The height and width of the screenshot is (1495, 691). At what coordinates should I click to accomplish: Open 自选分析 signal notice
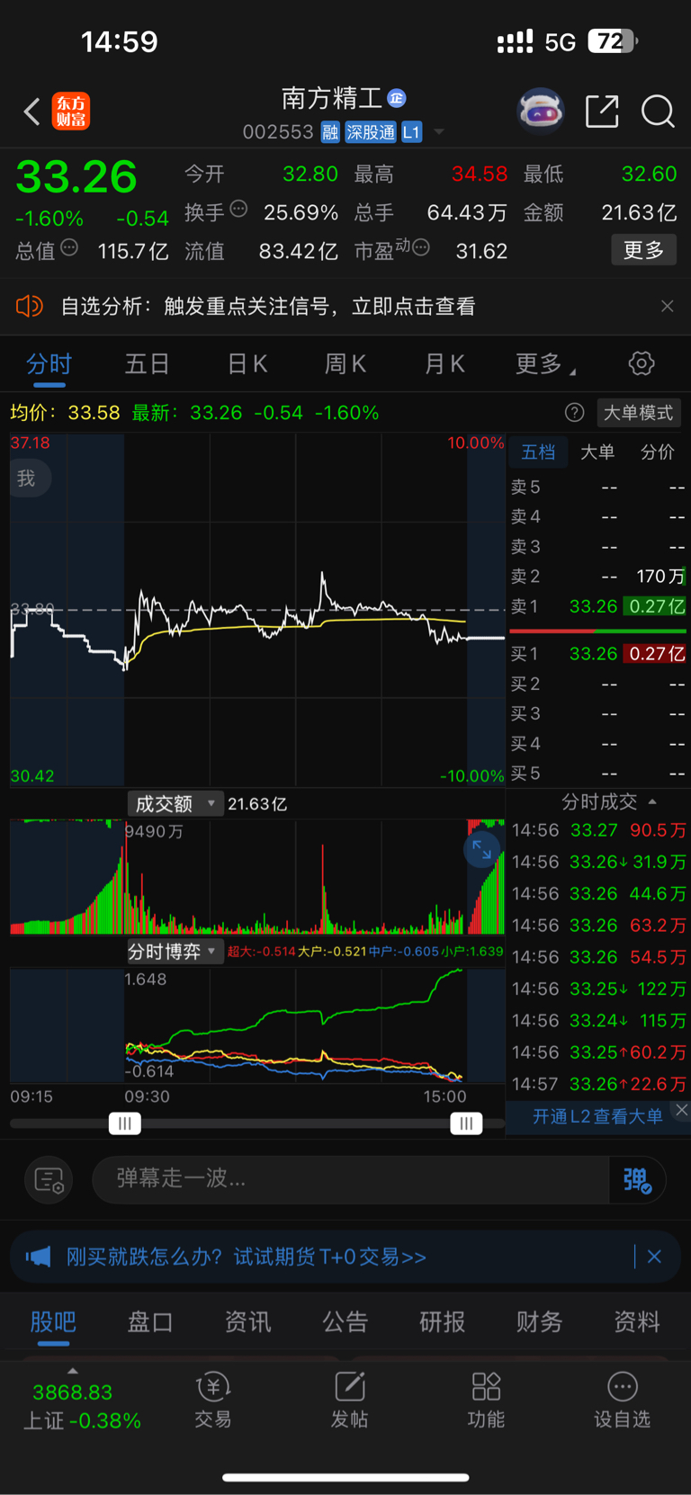coord(267,306)
